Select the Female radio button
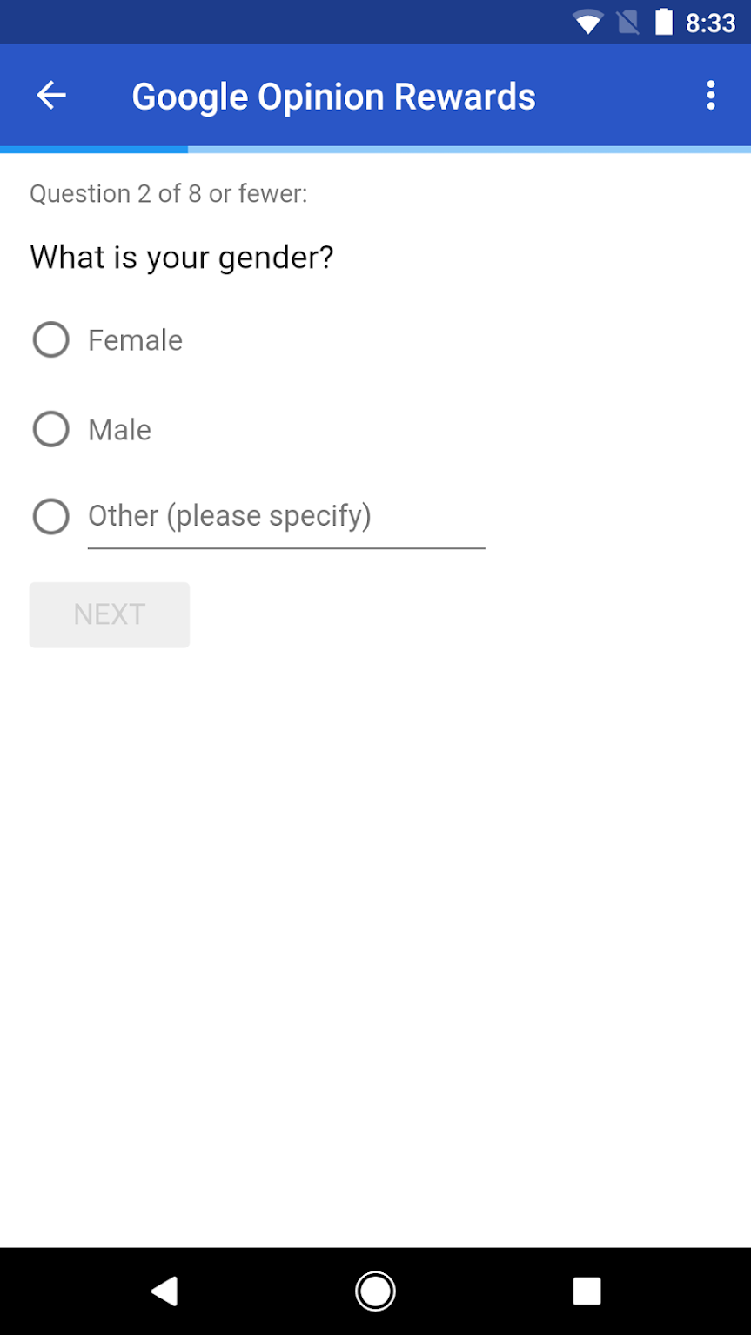The height and width of the screenshot is (1335, 751). tap(51, 340)
